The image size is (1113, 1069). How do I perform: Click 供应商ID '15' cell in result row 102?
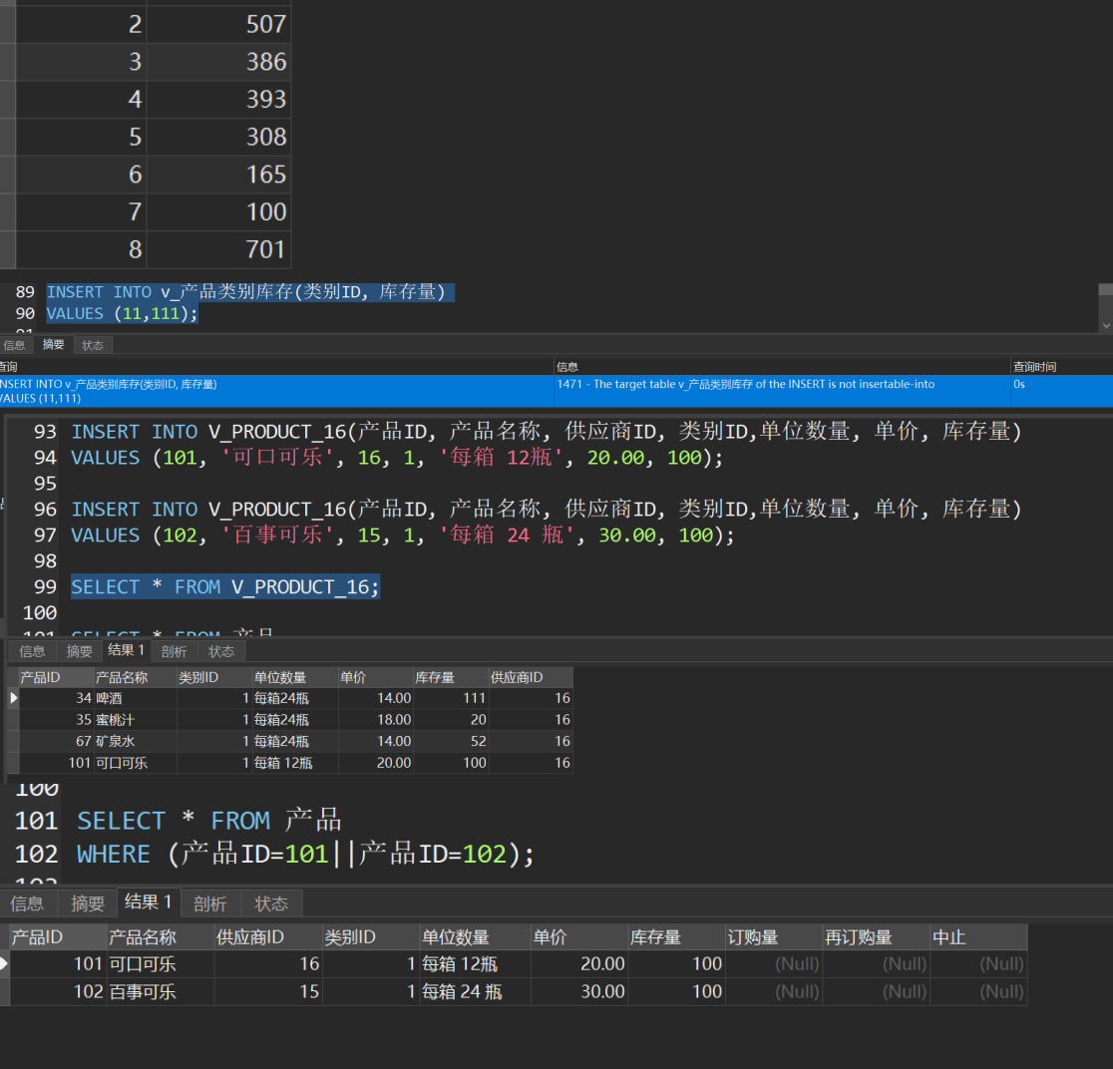[x=268, y=991]
